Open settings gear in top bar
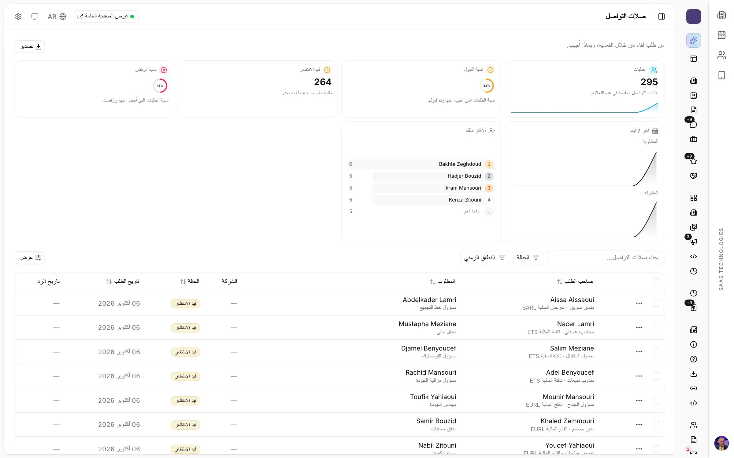Screen dimensions: 734x458 tap(18, 16)
